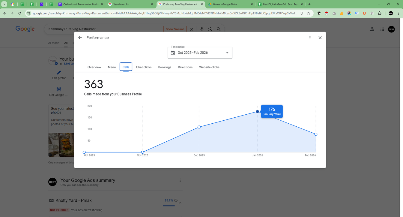Click the Google logo

[x=25, y=29]
